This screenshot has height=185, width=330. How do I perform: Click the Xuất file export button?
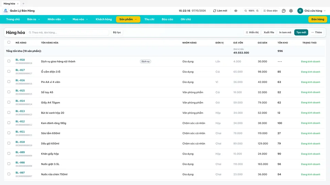269,33
